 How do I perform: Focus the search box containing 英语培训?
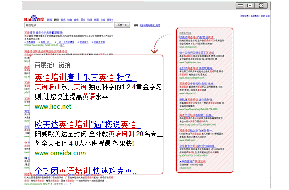tap(69, 25)
